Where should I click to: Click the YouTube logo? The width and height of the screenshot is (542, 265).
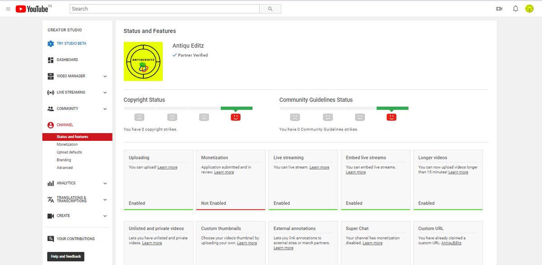click(x=32, y=9)
